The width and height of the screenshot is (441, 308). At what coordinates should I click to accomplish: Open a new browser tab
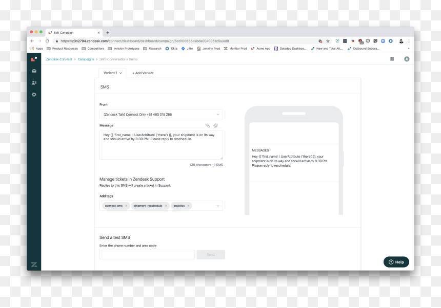click(108, 33)
